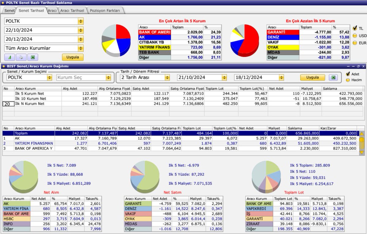
Task: Click the green chart icon button under Tüm Aracı Kurumlar
Action: (x=9, y=57)
